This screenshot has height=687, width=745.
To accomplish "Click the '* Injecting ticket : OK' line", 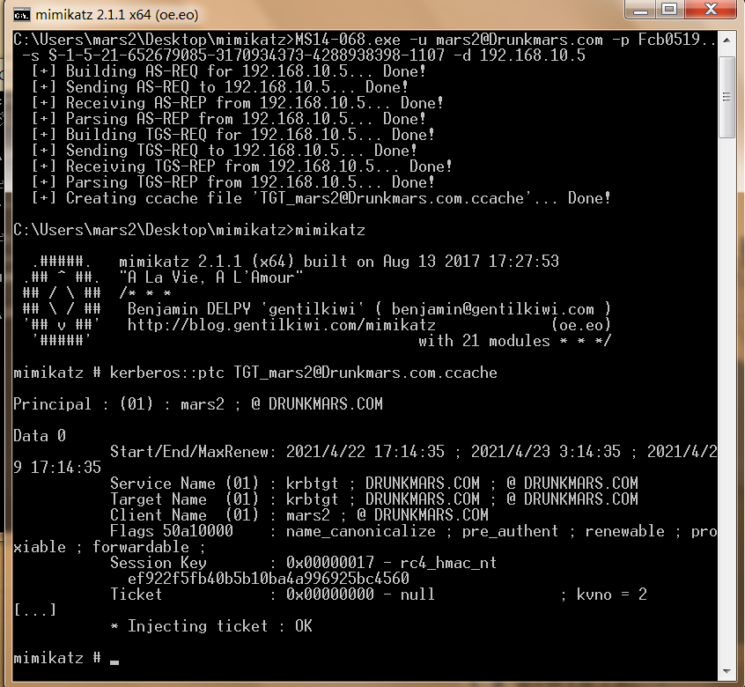I will coord(211,626).
